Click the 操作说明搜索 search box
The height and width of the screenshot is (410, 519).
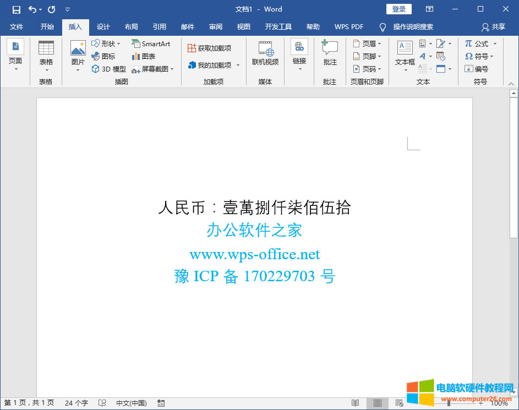[413, 27]
